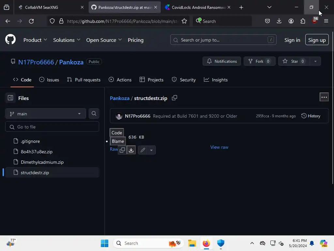This screenshot has height=251, width=334.
Task: Open N17Pro6666 owner profile link
Action: pos(36,62)
